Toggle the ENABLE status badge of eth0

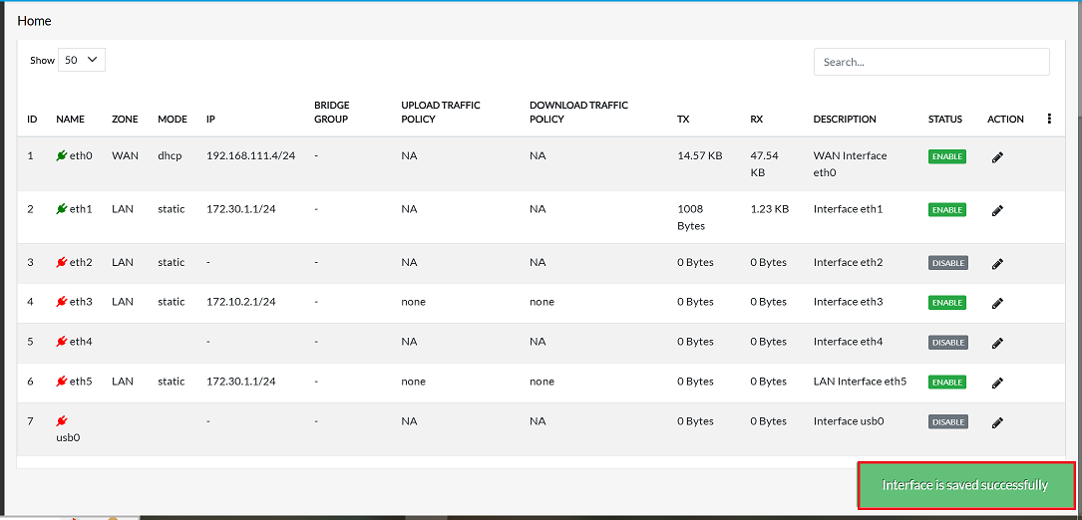click(947, 156)
